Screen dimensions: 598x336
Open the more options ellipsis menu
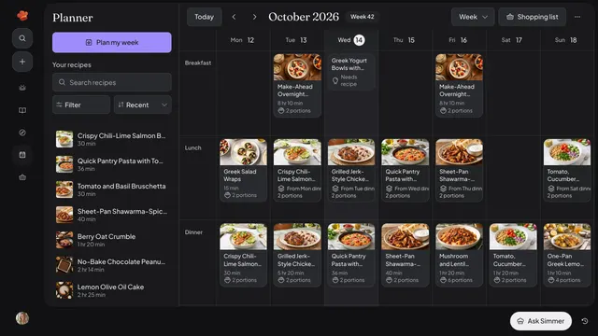click(577, 17)
